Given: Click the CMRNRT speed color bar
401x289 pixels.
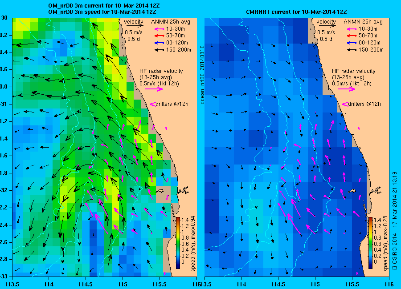Looking at the screenshot, I should tap(370, 243).
